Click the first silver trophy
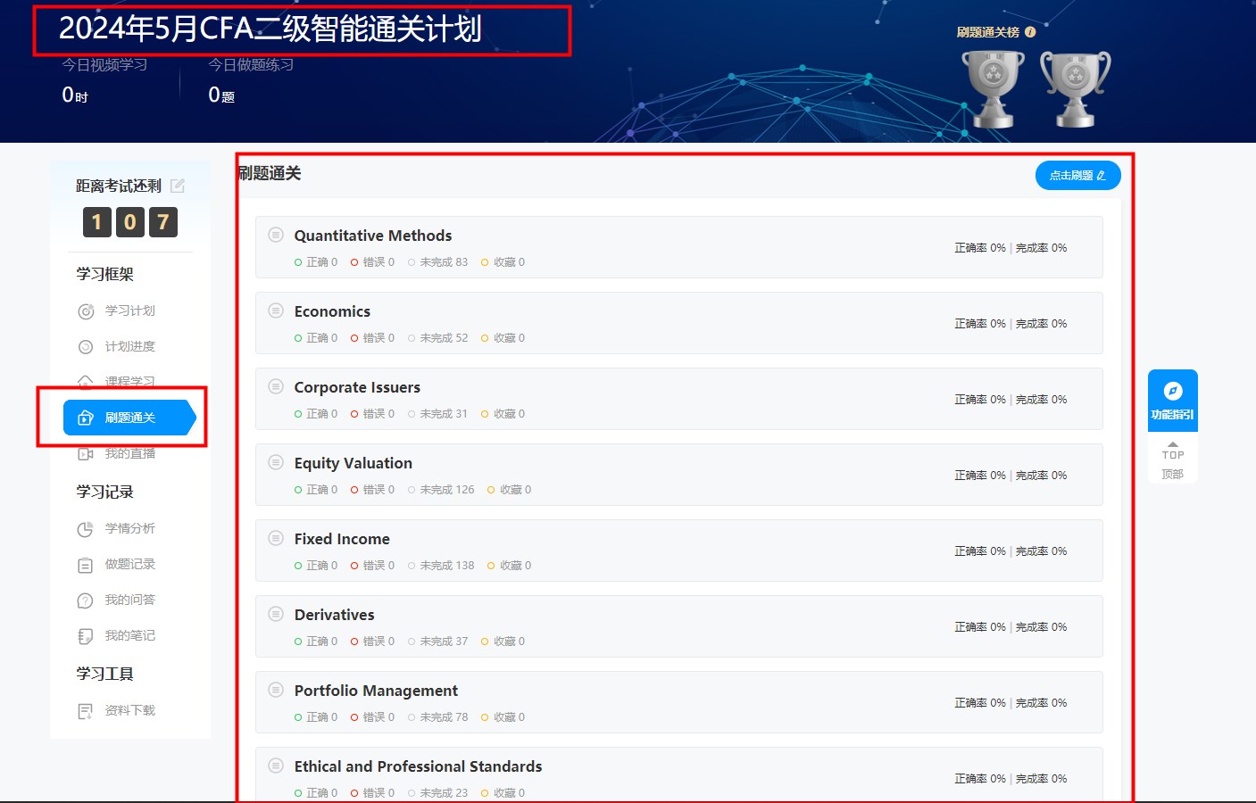Image resolution: width=1256 pixels, height=803 pixels. pyautogui.click(x=993, y=89)
